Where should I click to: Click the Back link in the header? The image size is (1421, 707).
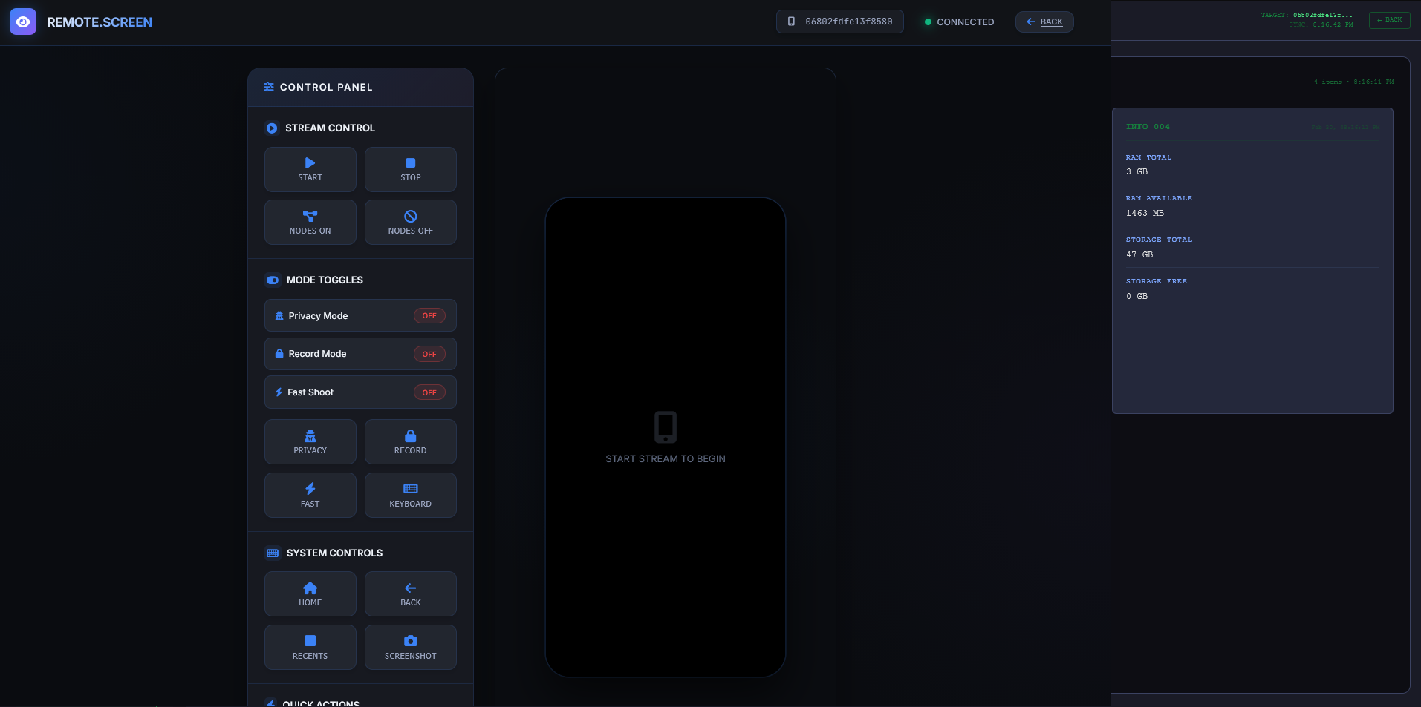1044,22
